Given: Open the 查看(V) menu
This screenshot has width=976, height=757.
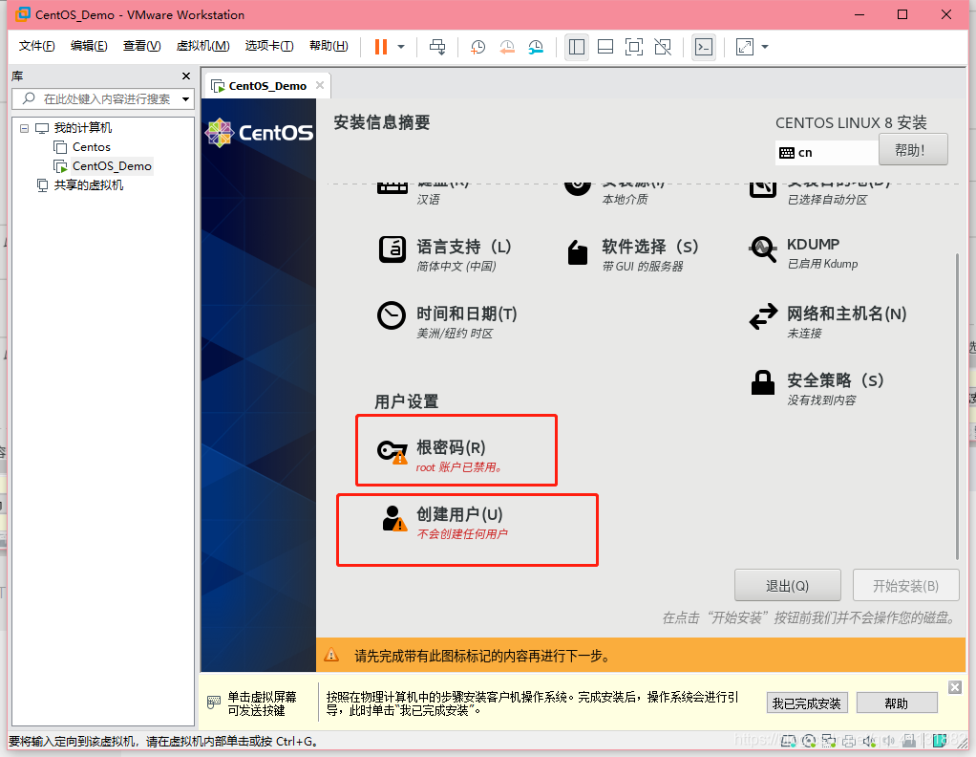Looking at the screenshot, I should [x=142, y=46].
